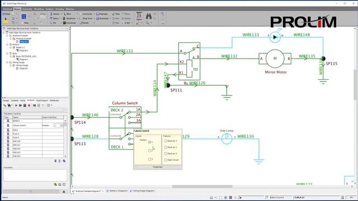
Task: Click the blue New design icon
Action: coord(23,16)
